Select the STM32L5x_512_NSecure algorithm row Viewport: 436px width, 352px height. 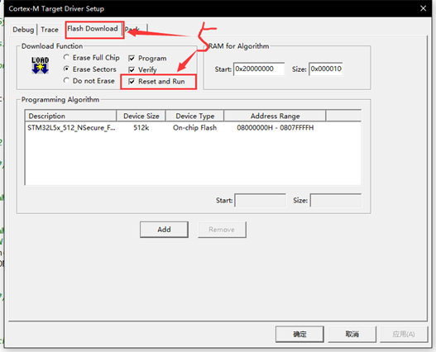click(x=193, y=128)
